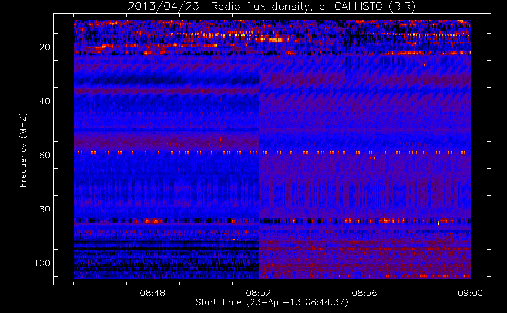Click the 08:56 time tick label
507x313 pixels.
pos(364,293)
